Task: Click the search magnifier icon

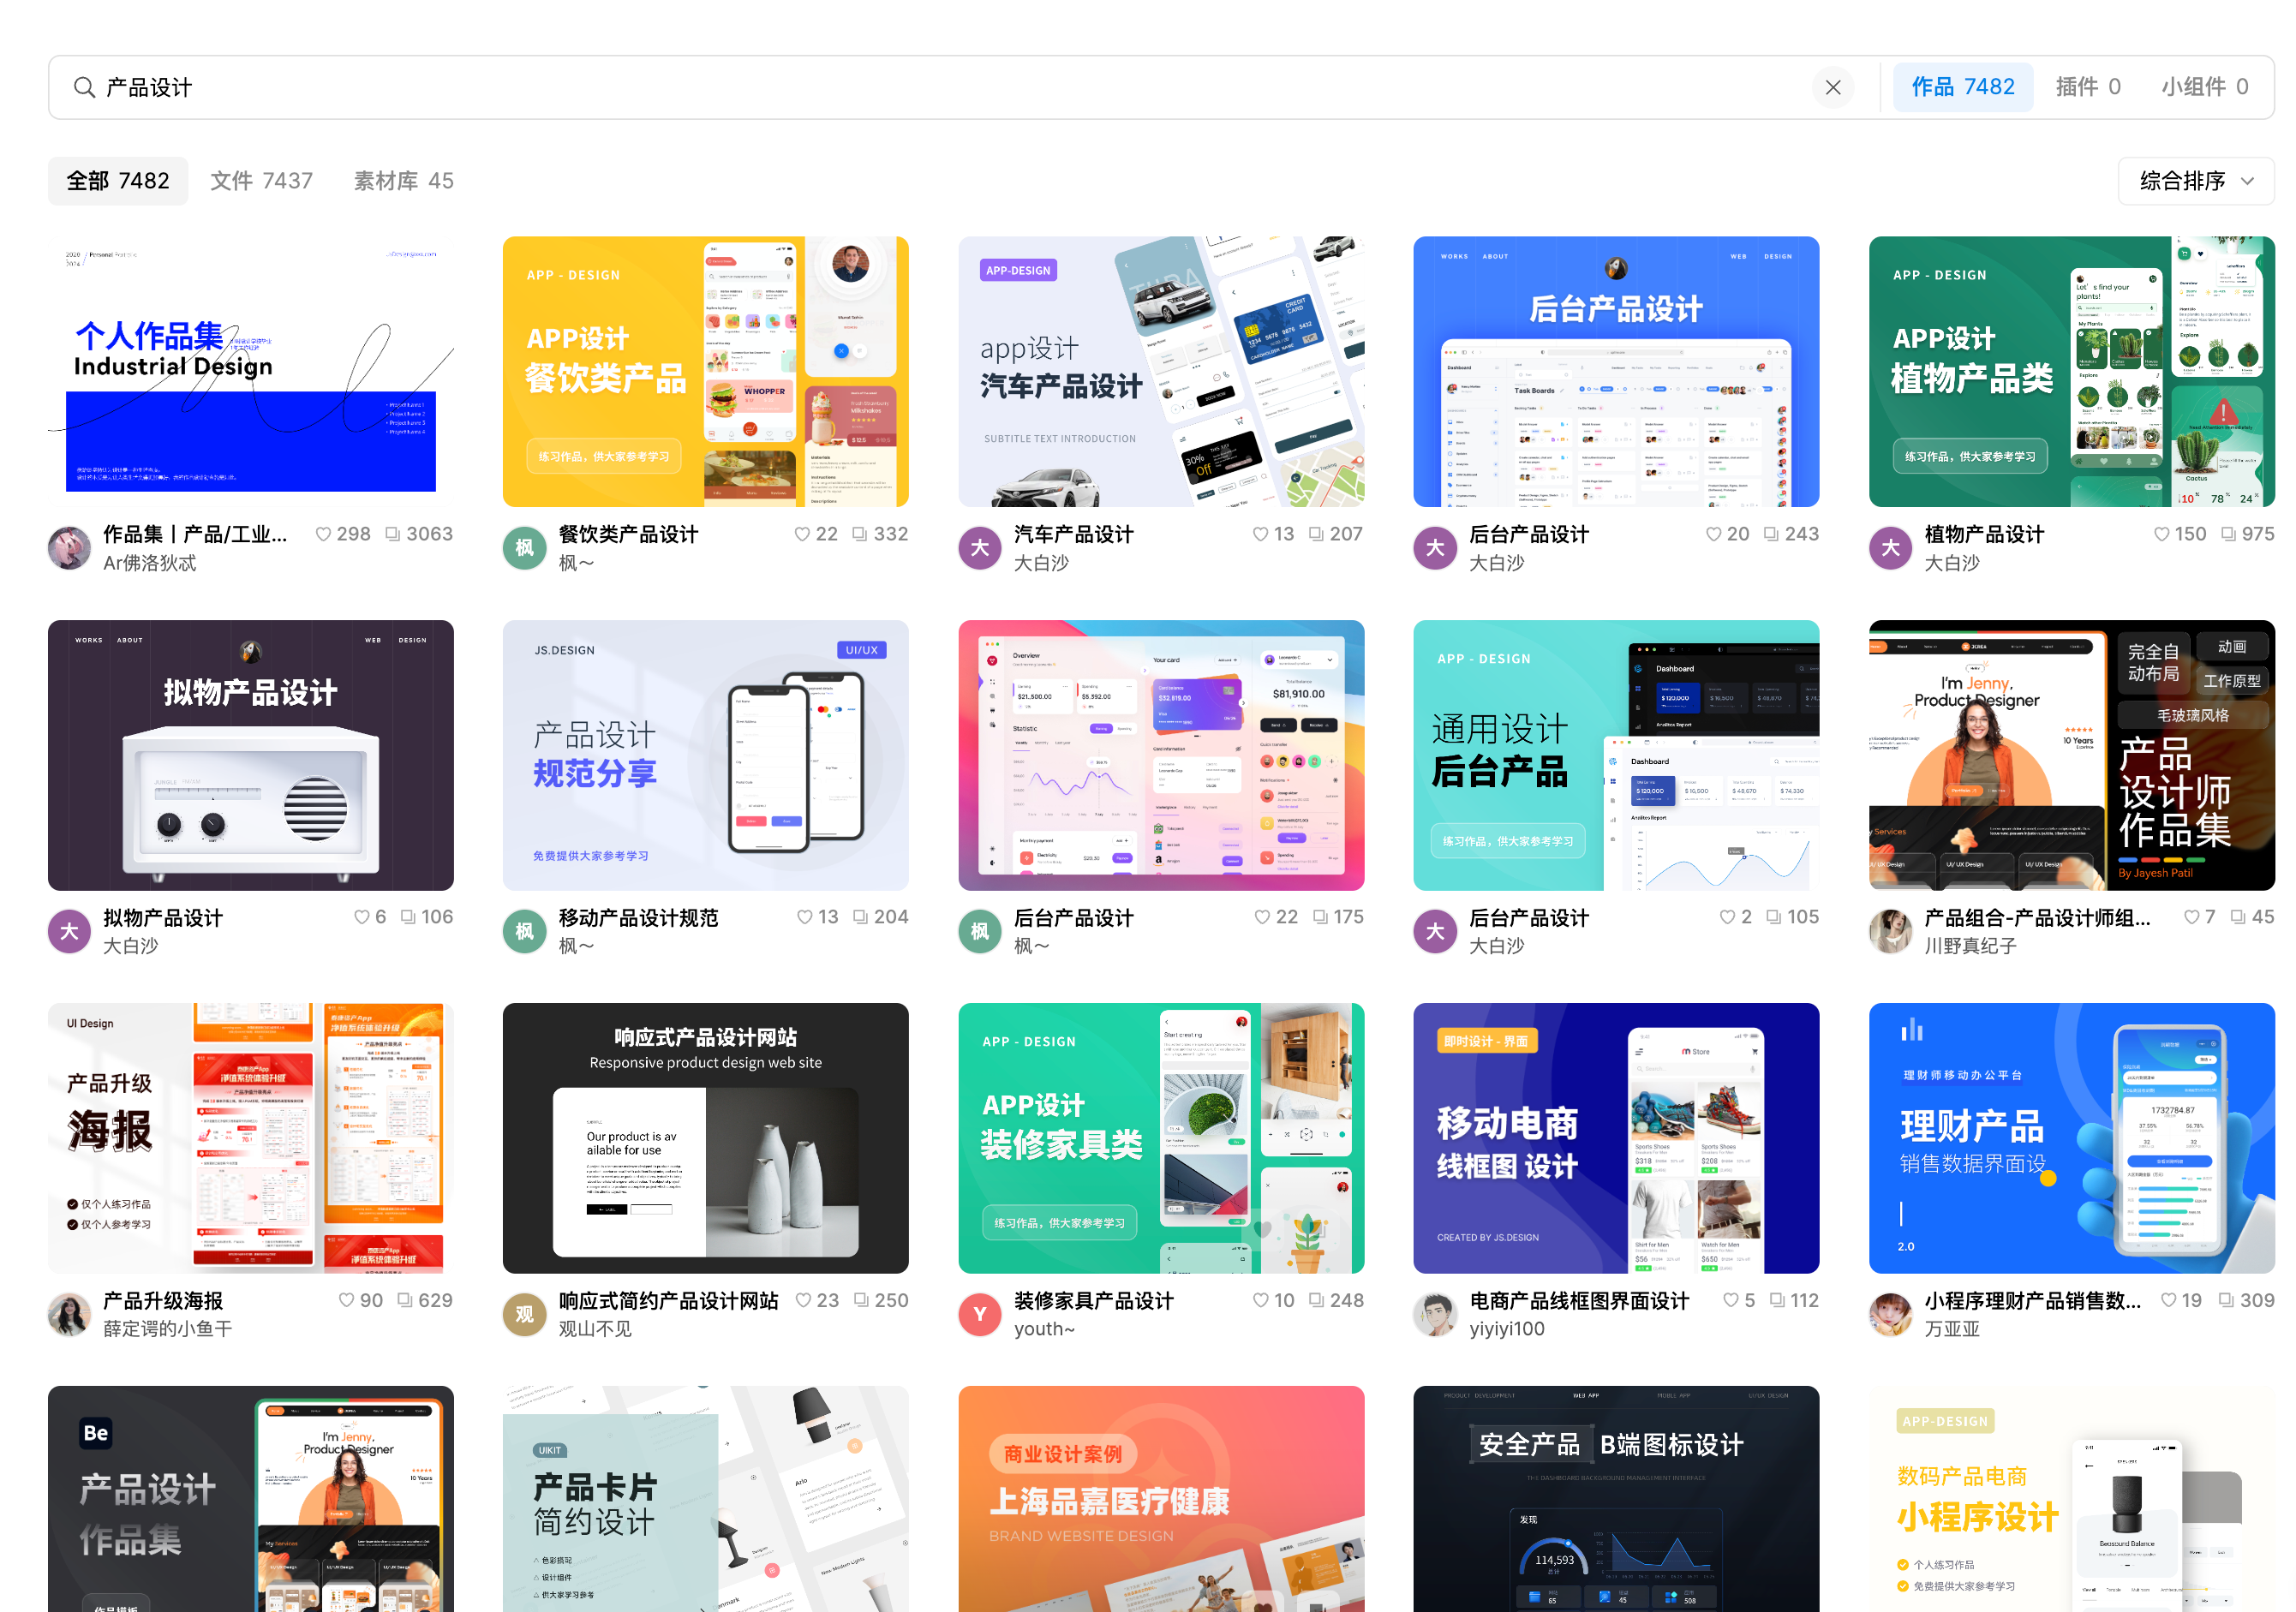Action: [x=84, y=88]
